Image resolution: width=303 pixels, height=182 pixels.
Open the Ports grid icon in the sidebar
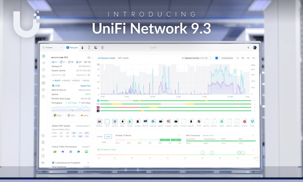pos(43,83)
